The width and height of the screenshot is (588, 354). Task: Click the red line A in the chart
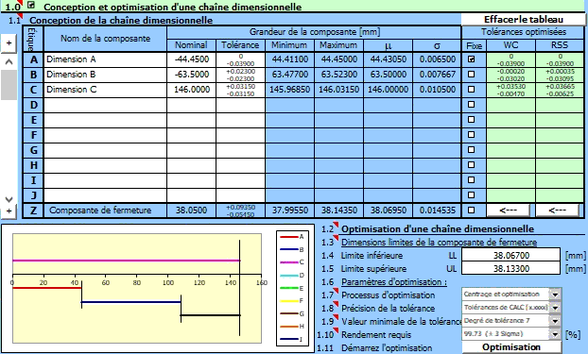pos(47,288)
